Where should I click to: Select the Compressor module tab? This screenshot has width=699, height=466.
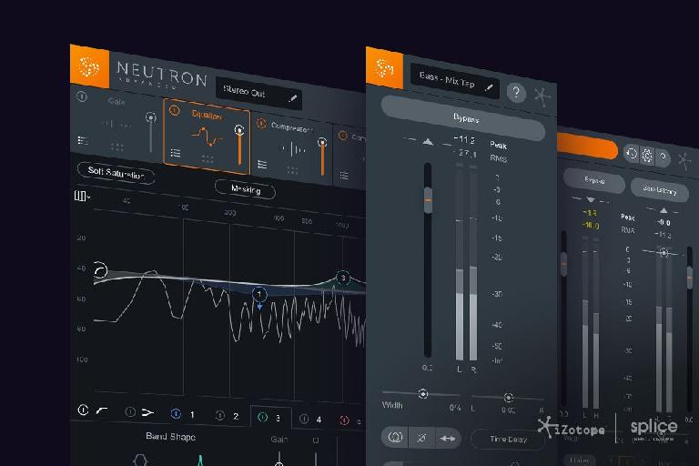291,149
